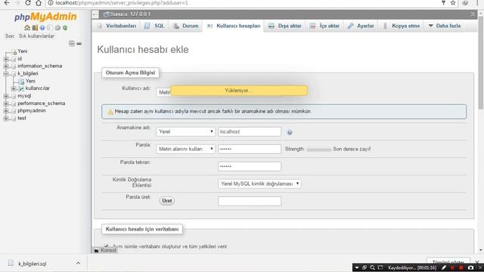This screenshot has height=272, width=484.
Task: Switch to Durum tab
Action: (186, 26)
